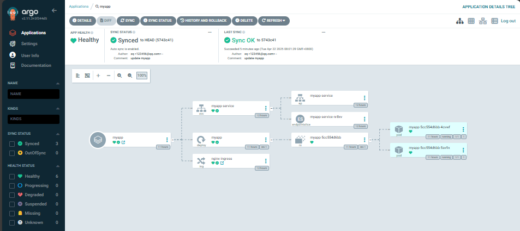Open the more options dots in Sync Status panel
The image size is (520, 231).
[x=210, y=33]
